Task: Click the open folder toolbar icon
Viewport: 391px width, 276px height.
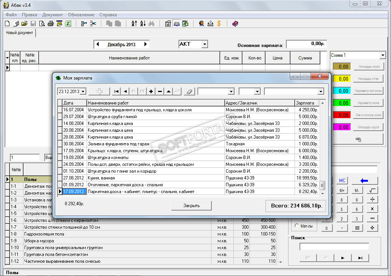Action: [24, 23]
